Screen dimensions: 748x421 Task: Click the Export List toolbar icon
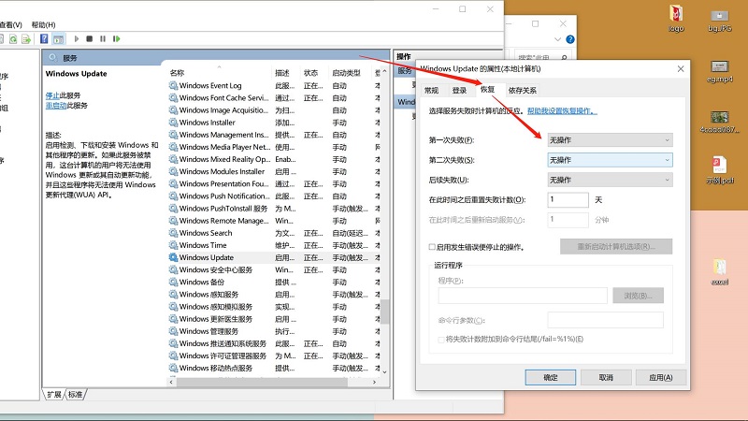(x=26, y=39)
